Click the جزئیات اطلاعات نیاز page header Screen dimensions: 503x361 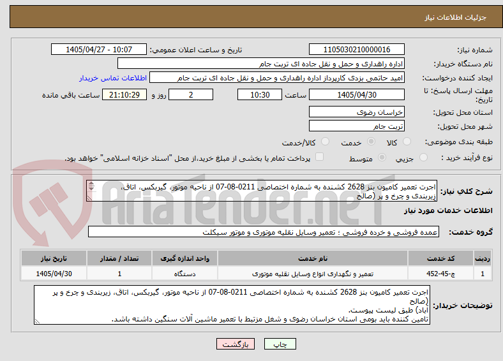[456, 17]
